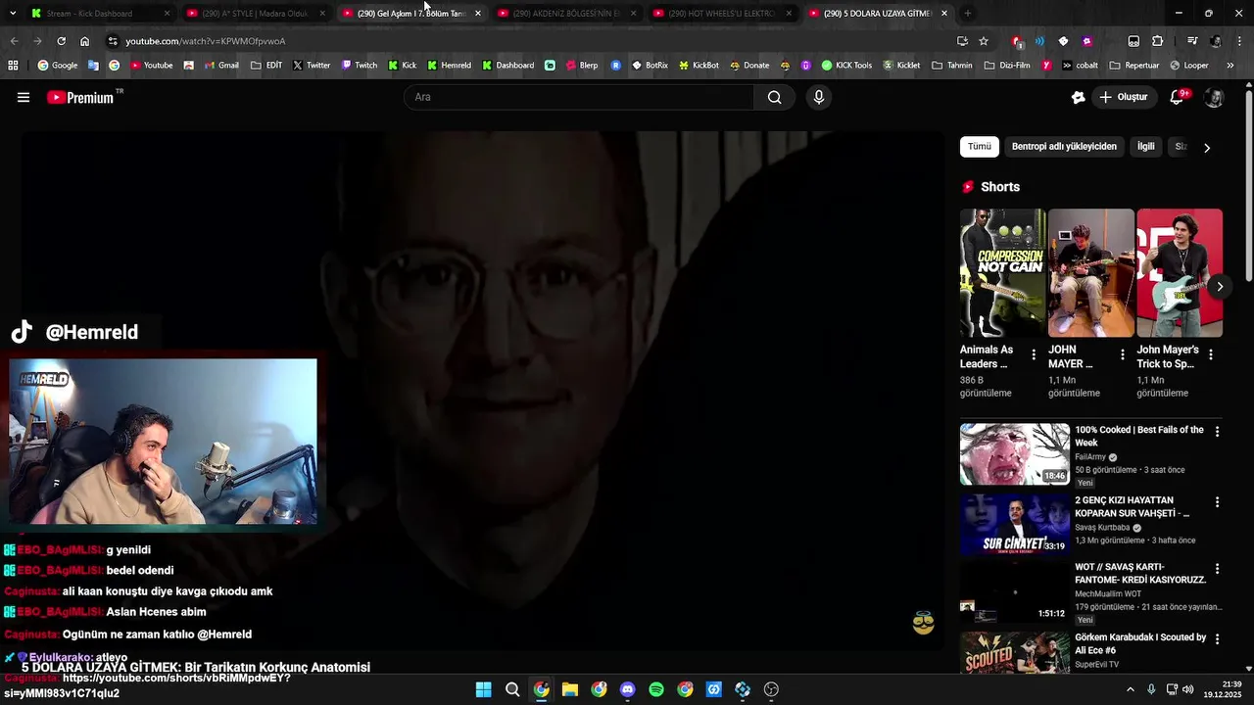Open Savaş Kurtbaba channel name

pos(1102,528)
